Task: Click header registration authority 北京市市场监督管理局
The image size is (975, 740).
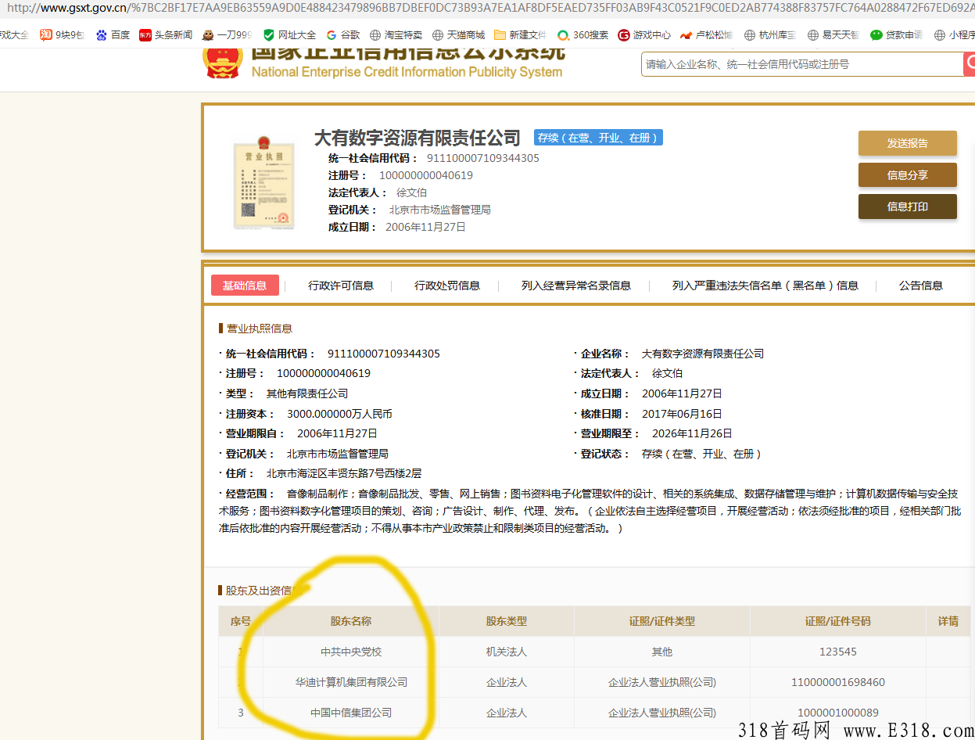Action: point(440,210)
